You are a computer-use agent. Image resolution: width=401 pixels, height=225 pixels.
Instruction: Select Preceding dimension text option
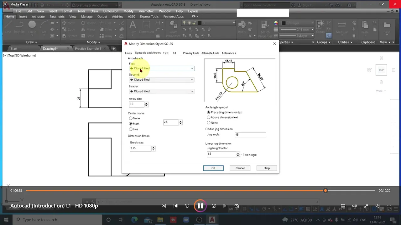pyautogui.click(x=209, y=112)
